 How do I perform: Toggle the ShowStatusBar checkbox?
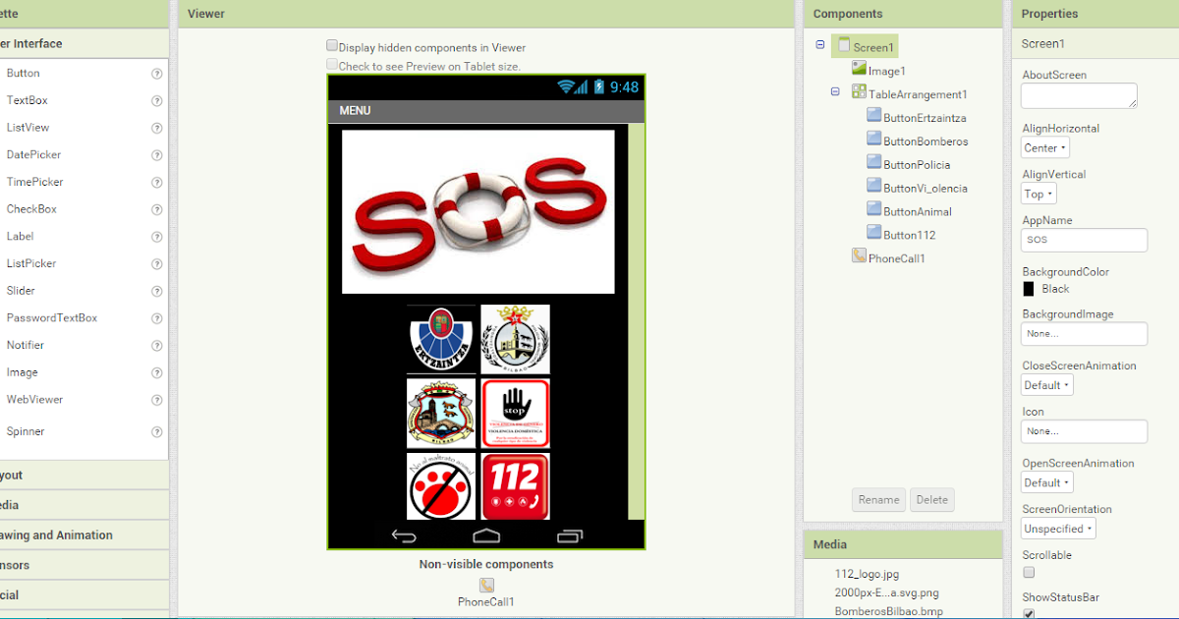[1028, 612]
